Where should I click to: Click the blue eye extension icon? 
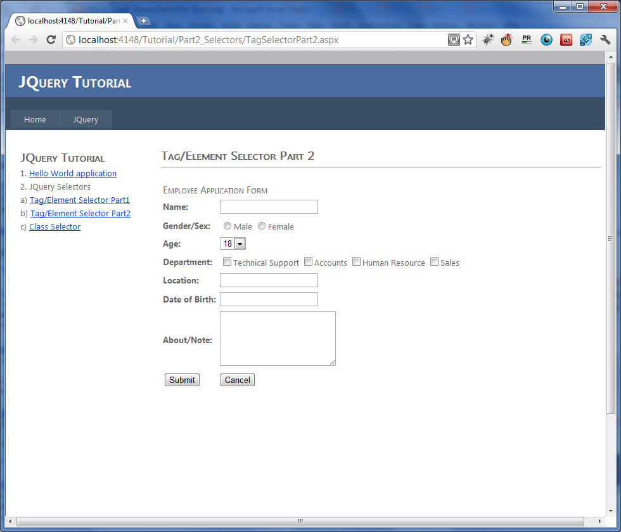click(x=546, y=39)
